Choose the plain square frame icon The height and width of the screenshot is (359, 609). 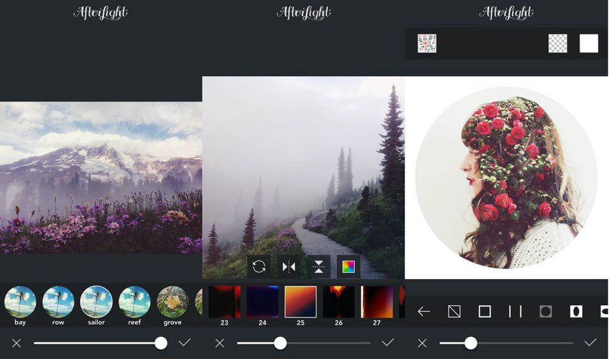click(x=485, y=311)
